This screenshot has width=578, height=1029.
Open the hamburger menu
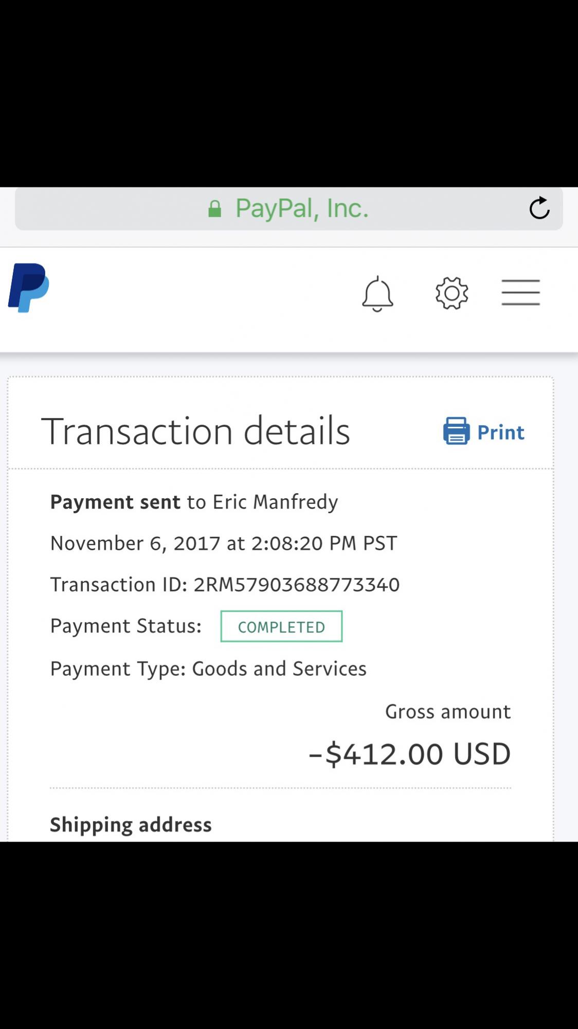[520, 292]
